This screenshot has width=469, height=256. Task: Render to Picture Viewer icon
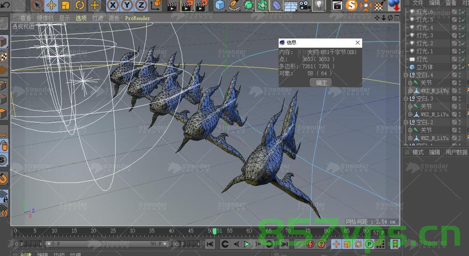pos(188,6)
